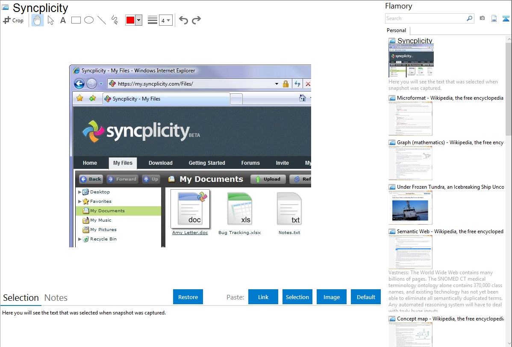Open the color picker dropdown arrow
Viewport: 512px width, 347px height.
point(139,20)
